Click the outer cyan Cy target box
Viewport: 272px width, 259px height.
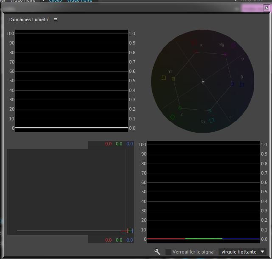click(212, 120)
